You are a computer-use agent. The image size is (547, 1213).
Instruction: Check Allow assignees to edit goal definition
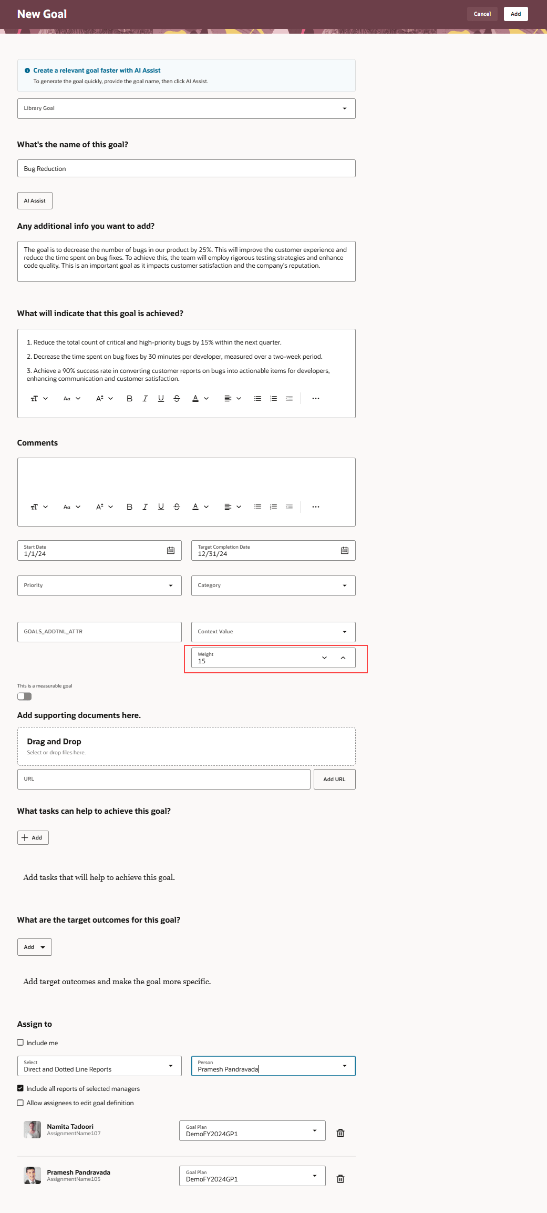[x=20, y=1103]
